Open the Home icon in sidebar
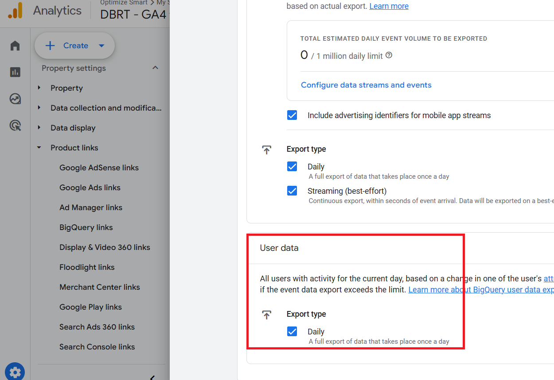This screenshot has width=554, height=380. [15, 46]
